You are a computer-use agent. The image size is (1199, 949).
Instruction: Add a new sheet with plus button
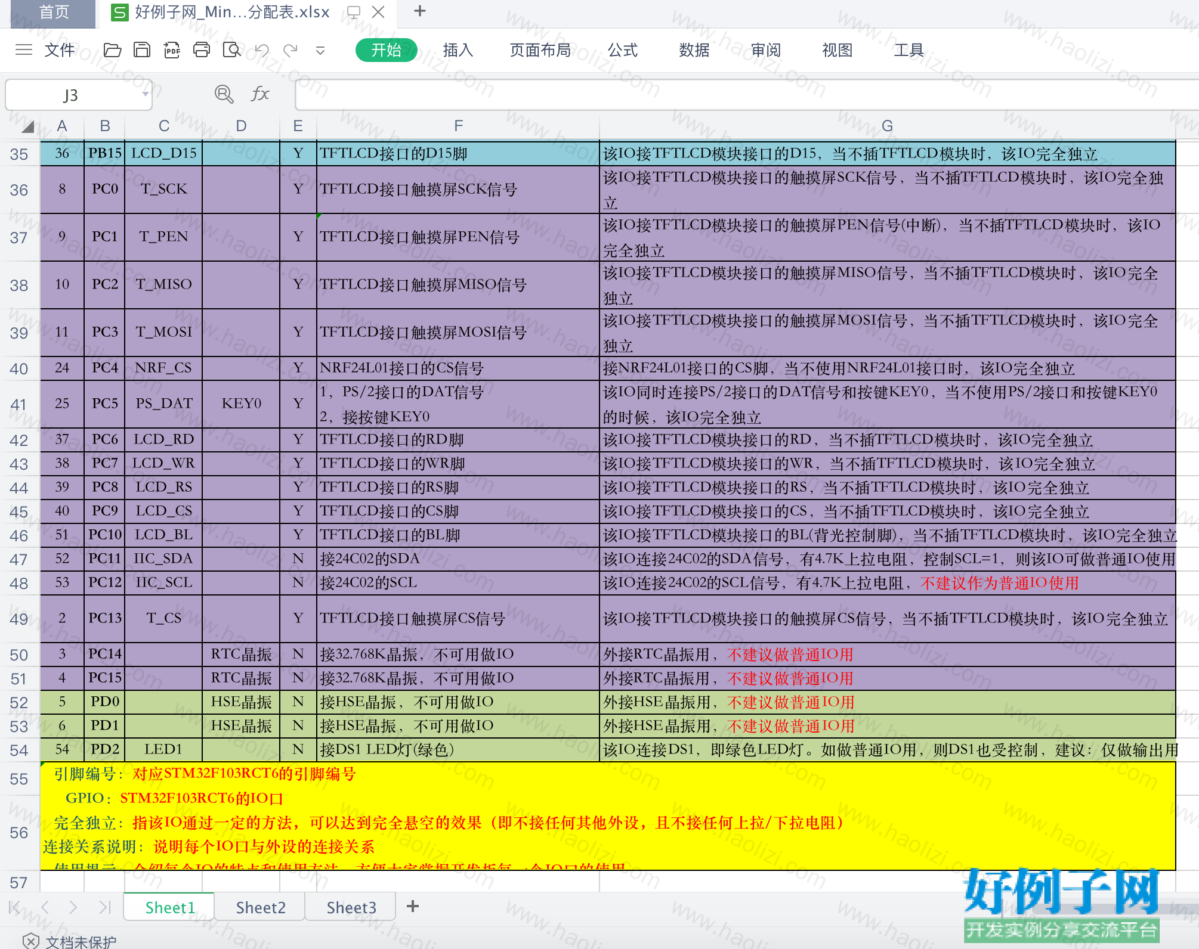(x=413, y=907)
